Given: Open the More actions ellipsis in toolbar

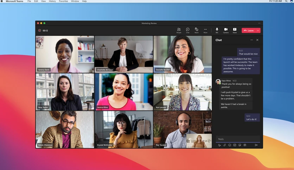Looking at the screenshot, I should pos(205,30).
